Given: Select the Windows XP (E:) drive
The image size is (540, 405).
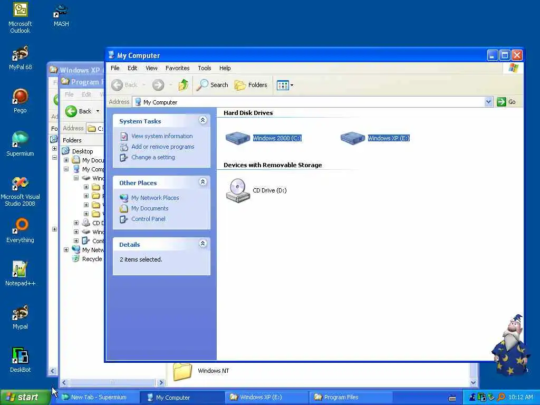Looking at the screenshot, I should pos(375,138).
